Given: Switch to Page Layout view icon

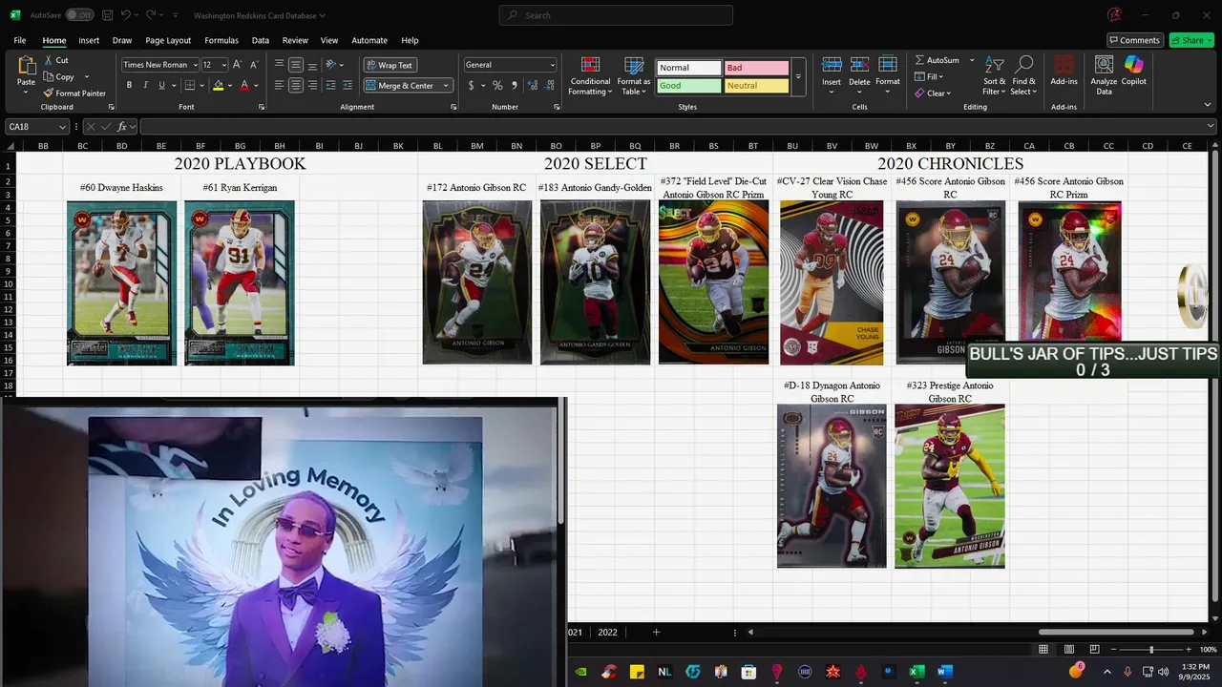Looking at the screenshot, I should tap(1069, 650).
